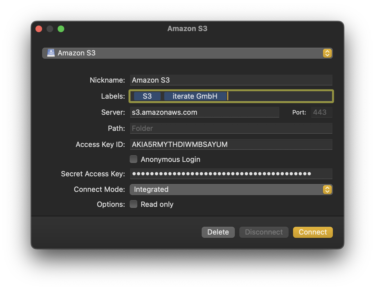Click the Amazon S3 window title
This screenshot has height=290, width=375.
pos(187,29)
